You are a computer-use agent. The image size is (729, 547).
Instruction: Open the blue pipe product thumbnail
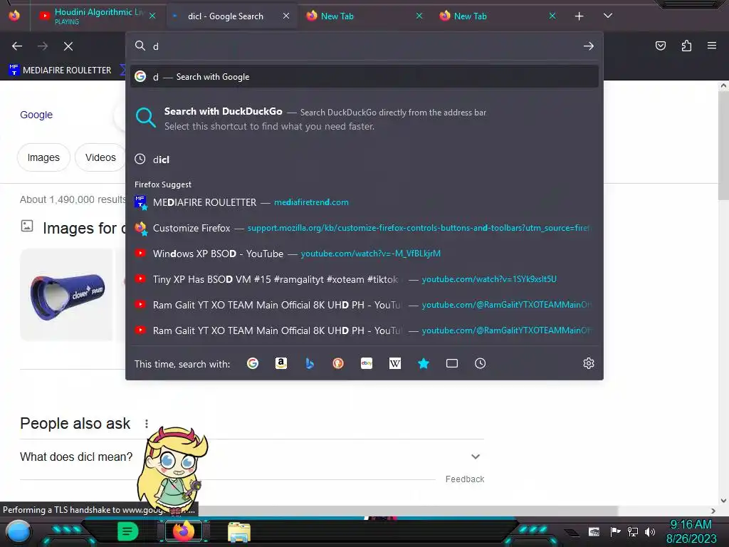tap(66, 294)
